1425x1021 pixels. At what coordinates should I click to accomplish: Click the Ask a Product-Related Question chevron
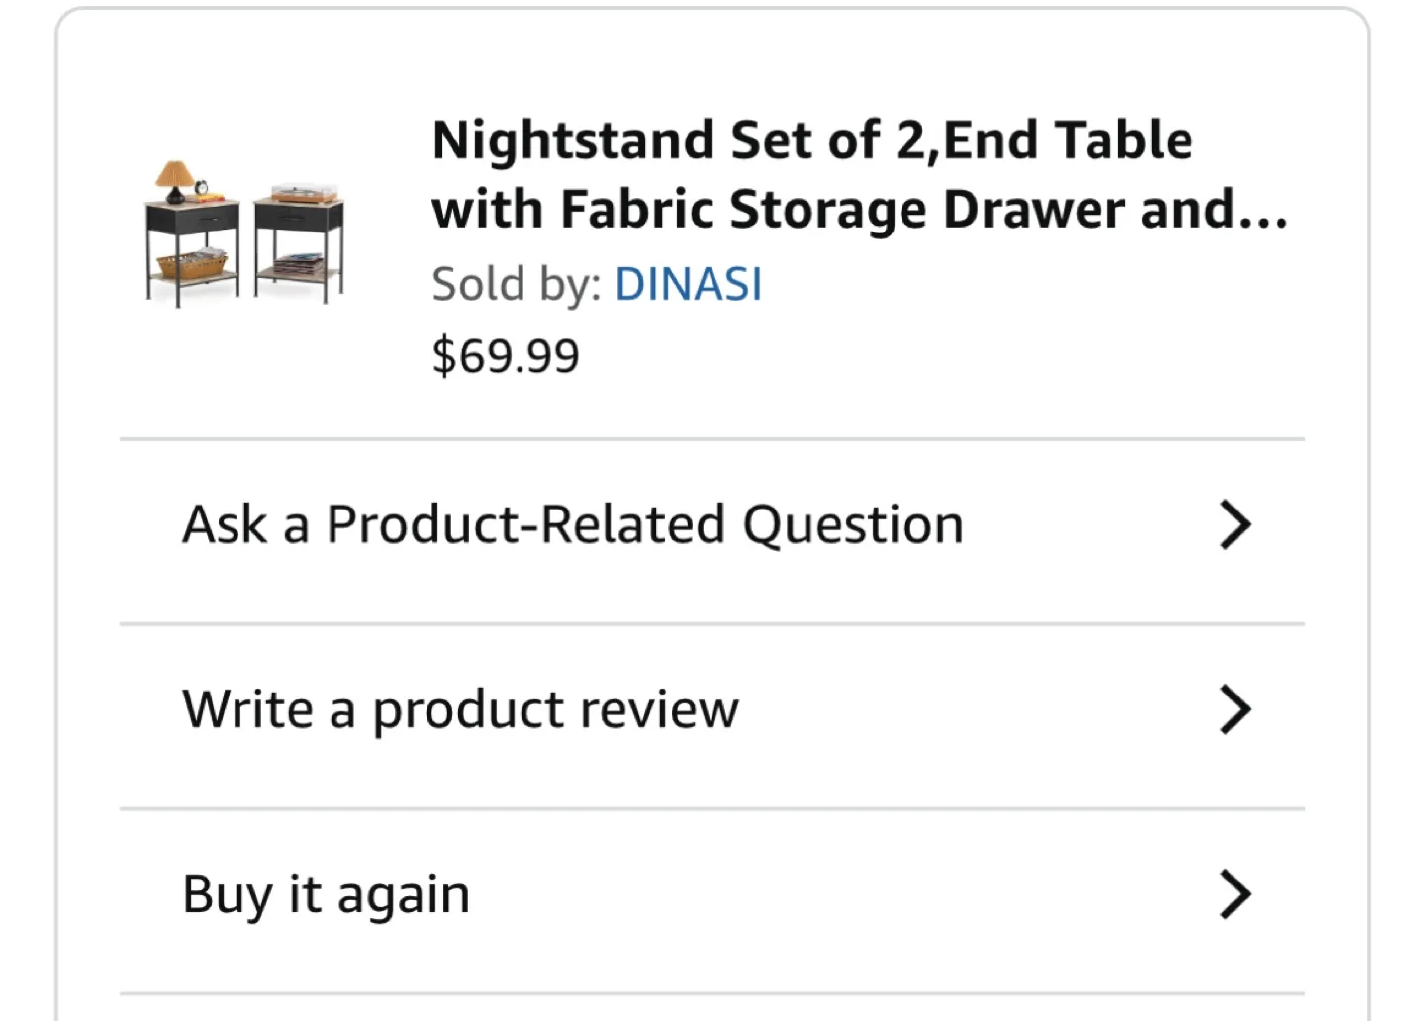[1235, 524]
